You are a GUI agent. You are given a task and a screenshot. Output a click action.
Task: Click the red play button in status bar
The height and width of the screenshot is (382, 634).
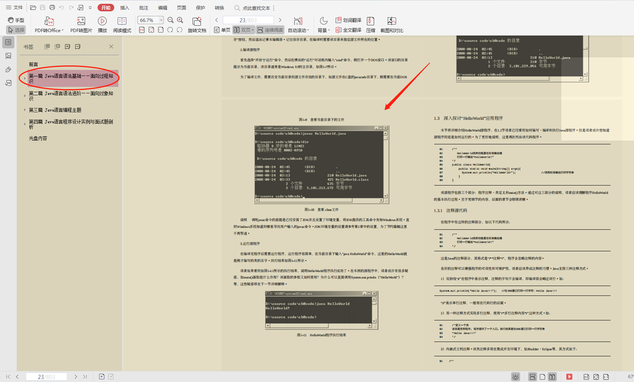point(569,377)
